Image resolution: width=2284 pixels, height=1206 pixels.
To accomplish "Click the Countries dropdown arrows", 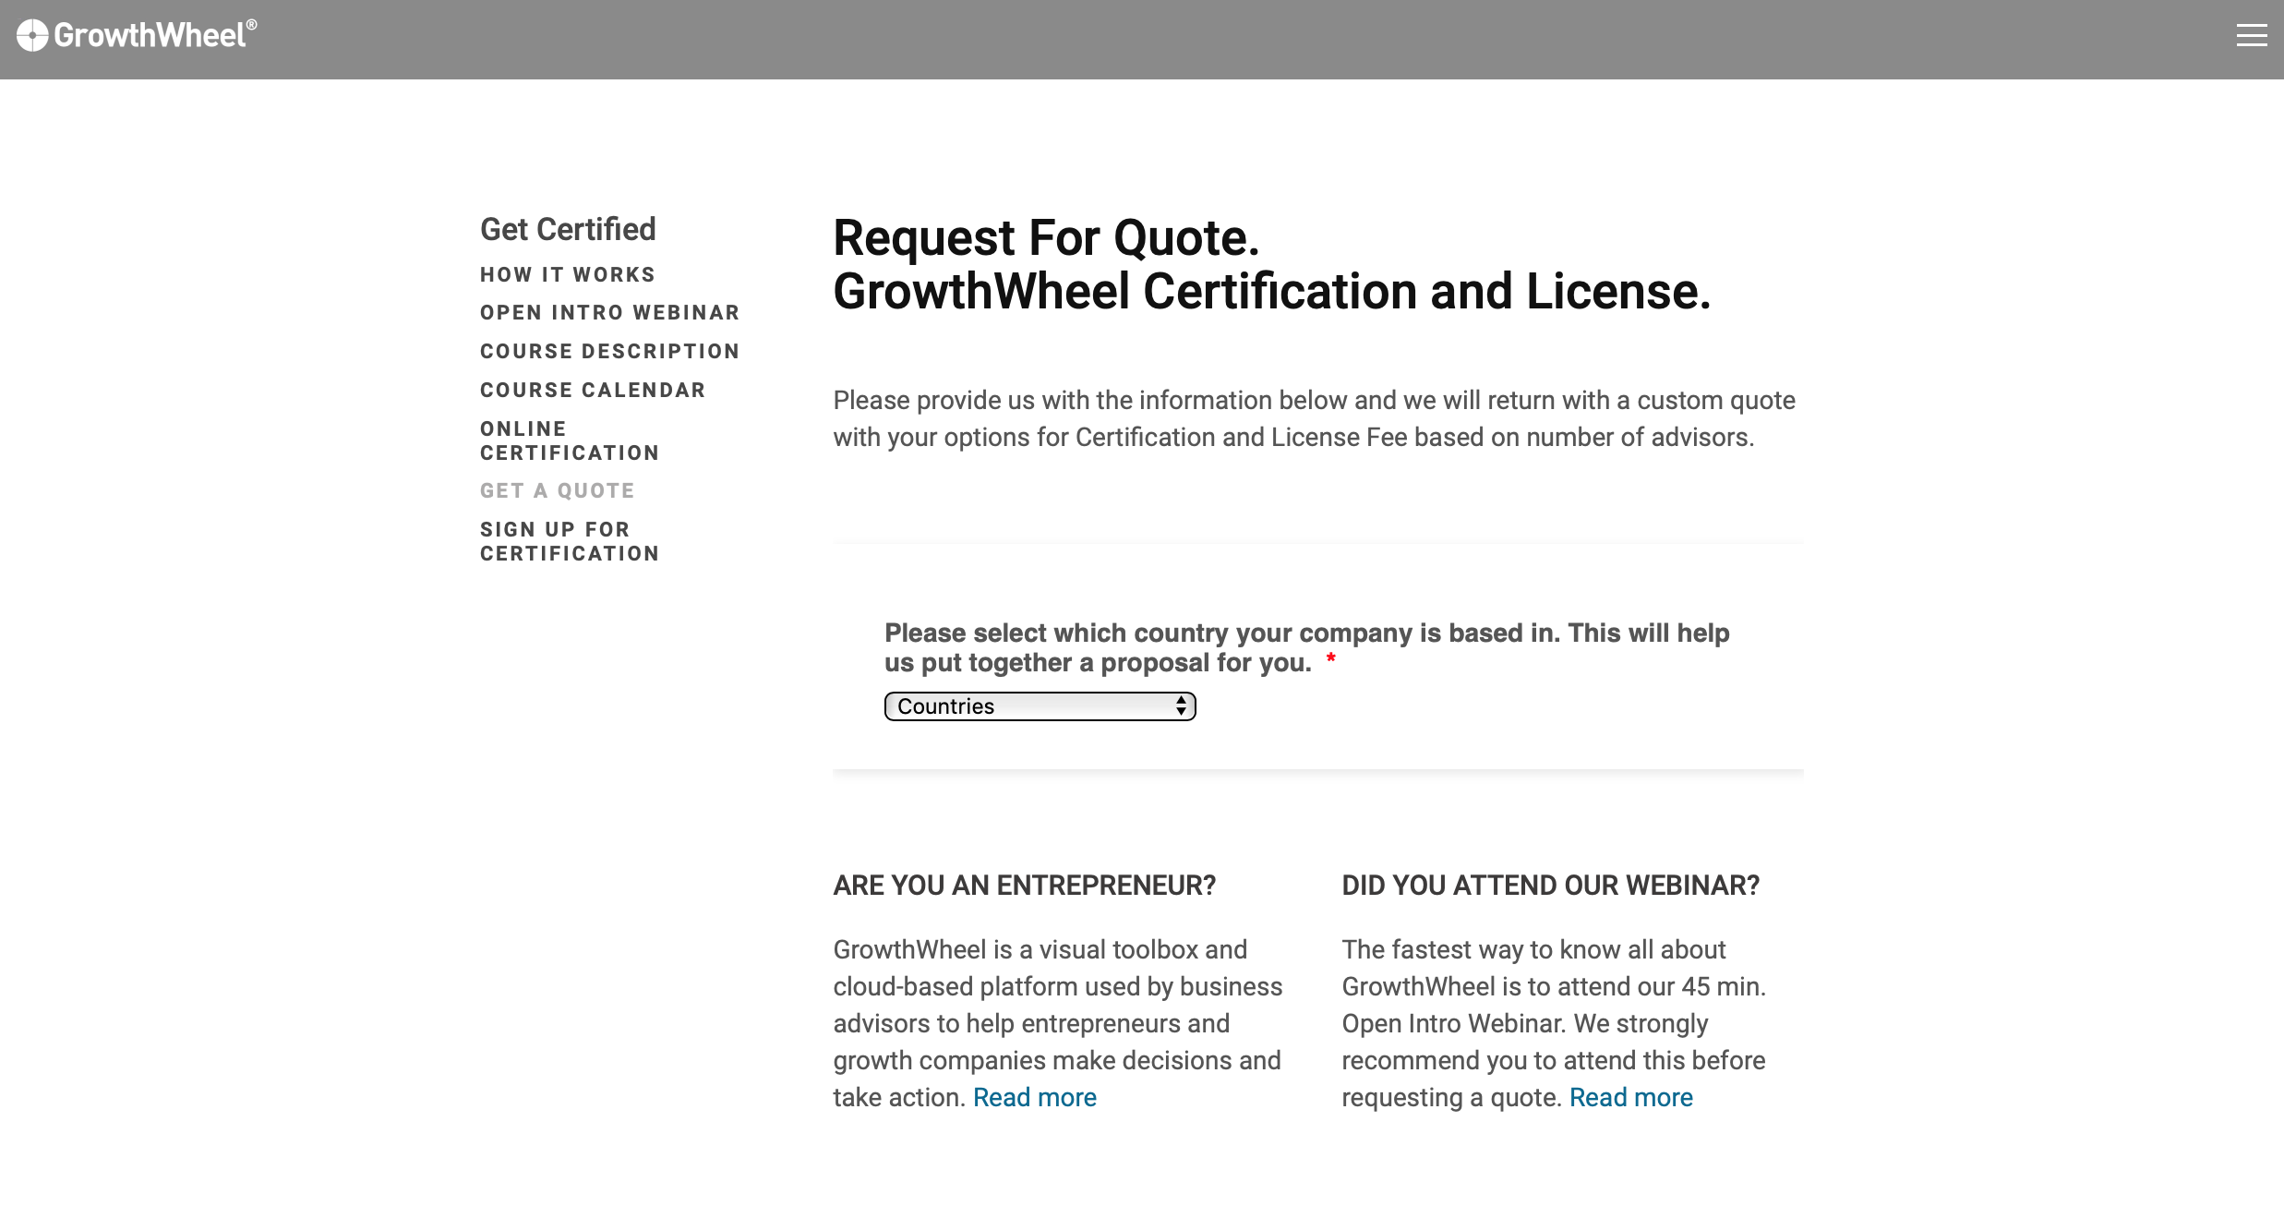I will 1181,706.
